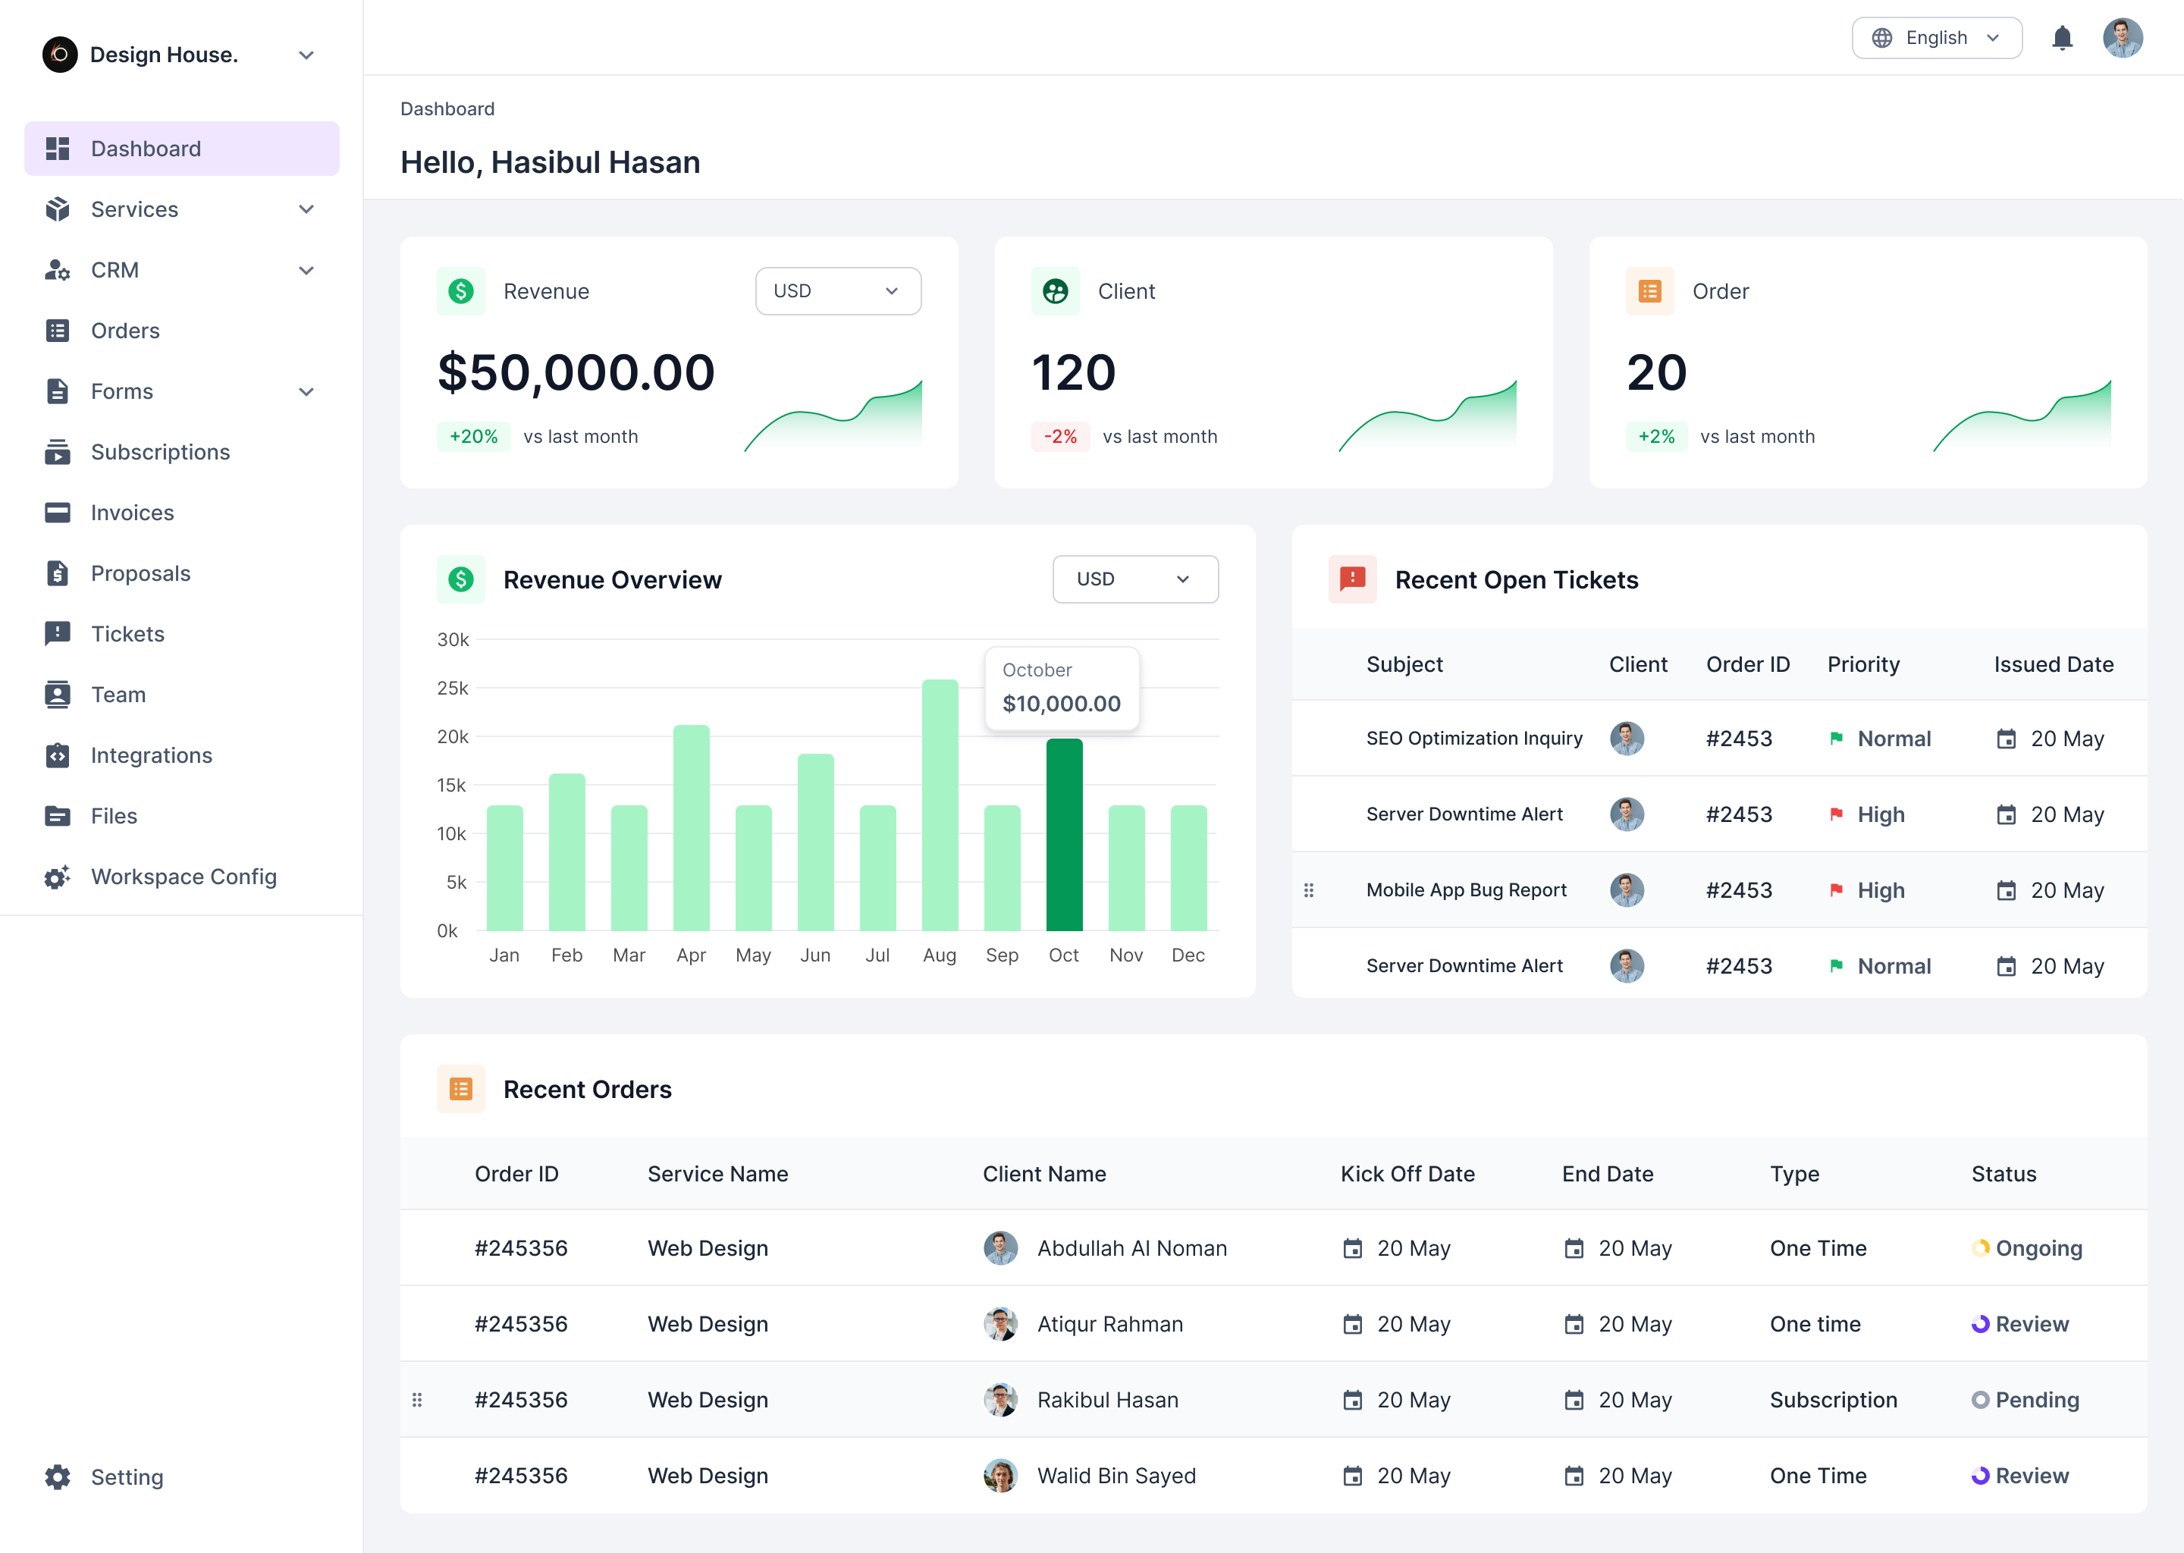This screenshot has height=1553, width=2184.
Task: Click the Client card icon
Action: [1055, 290]
